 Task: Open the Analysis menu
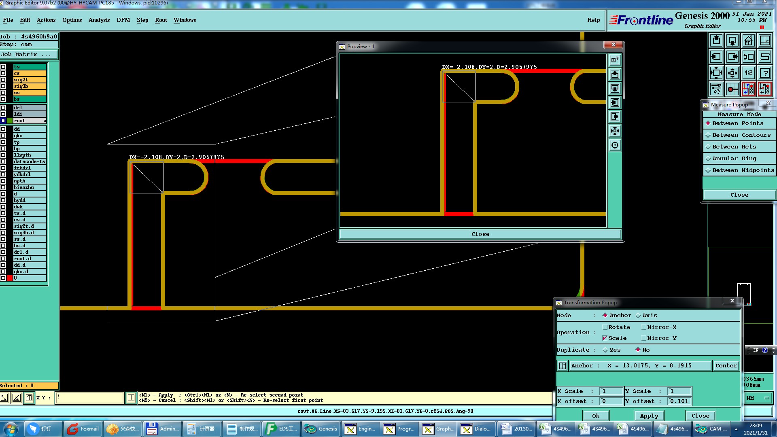pyautogui.click(x=99, y=20)
